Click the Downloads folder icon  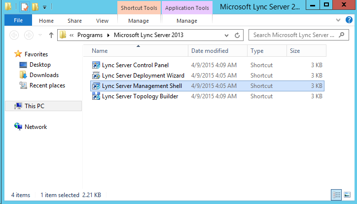[x=23, y=75]
